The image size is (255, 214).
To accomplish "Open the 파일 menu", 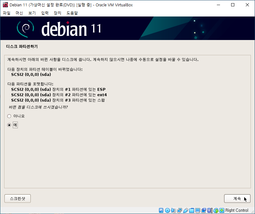I will point(7,13).
